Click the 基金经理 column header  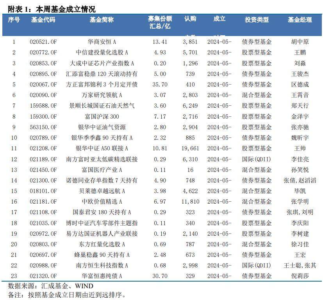300,20
